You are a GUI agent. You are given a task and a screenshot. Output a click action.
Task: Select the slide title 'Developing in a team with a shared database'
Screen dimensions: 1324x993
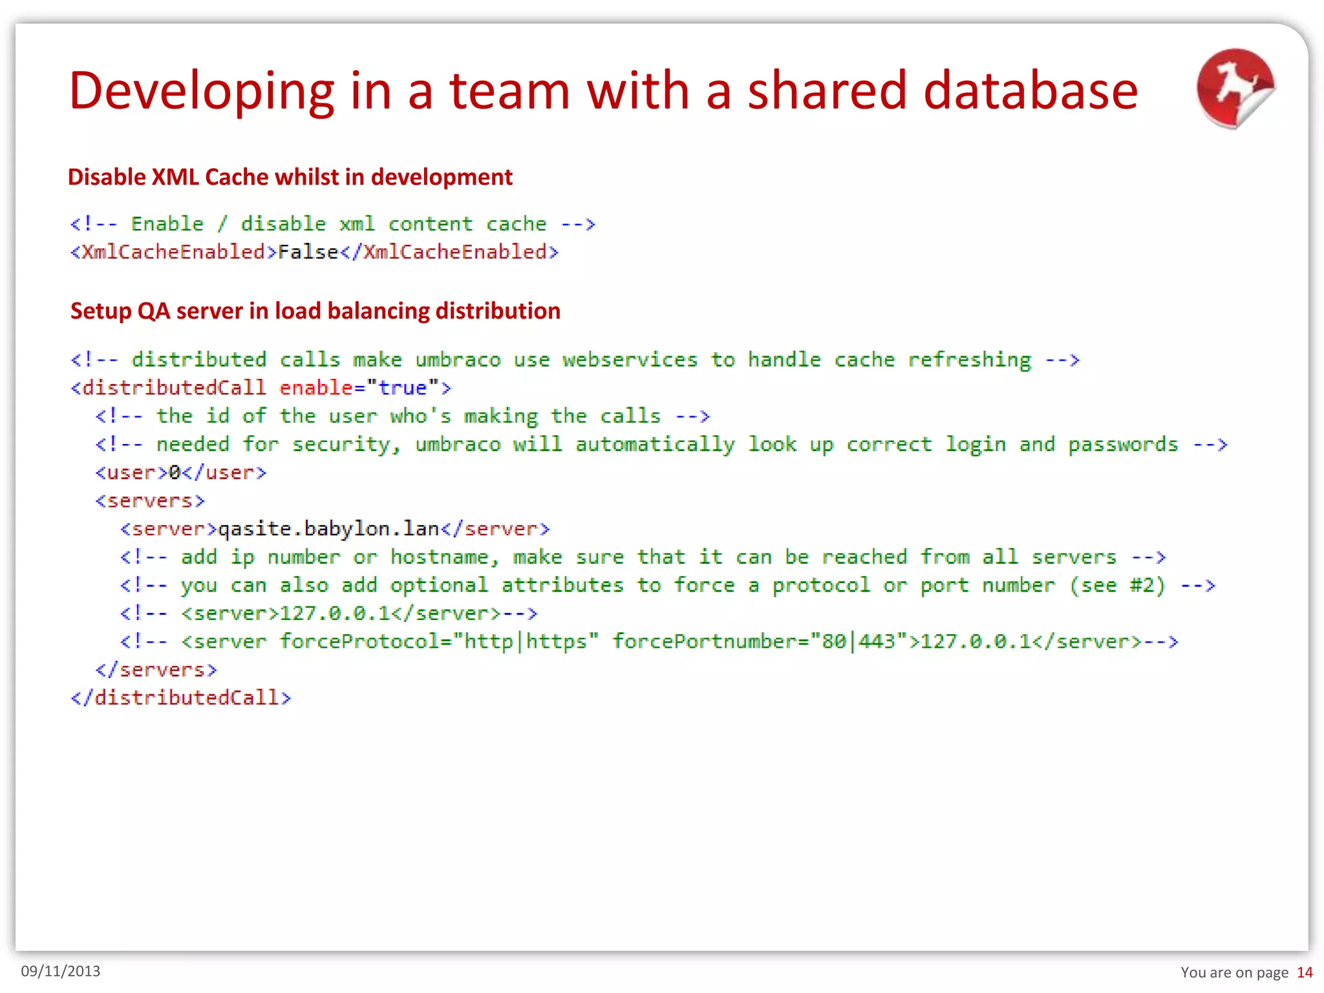pyautogui.click(x=603, y=91)
